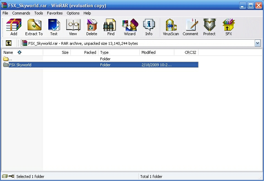Click the Add archive toolbar icon
264x181 pixels.
pos(14,27)
